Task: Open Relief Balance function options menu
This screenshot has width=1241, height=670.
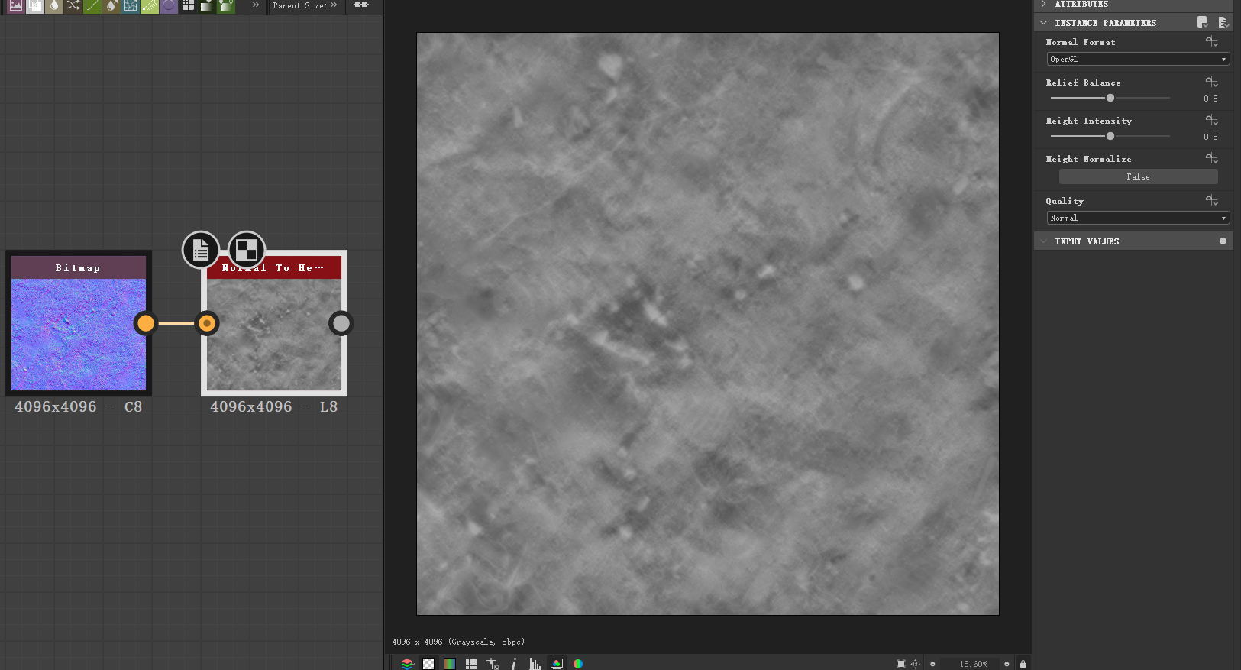Action: [1212, 82]
